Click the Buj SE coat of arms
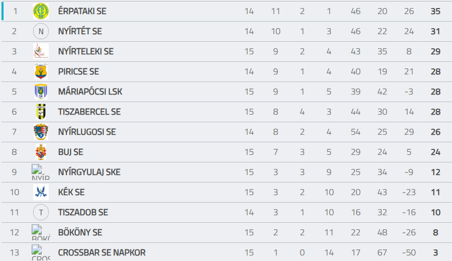The image size is (452, 261). [41, 152]
